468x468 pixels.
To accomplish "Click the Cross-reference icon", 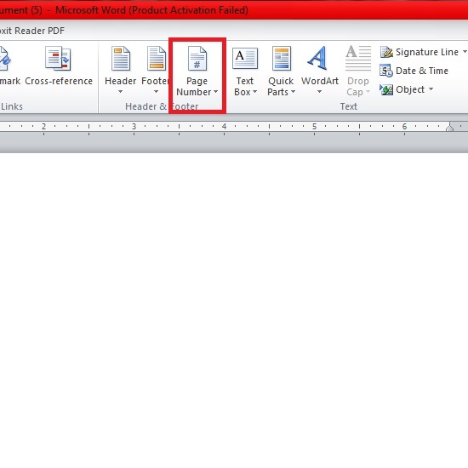I will [58, 58].
